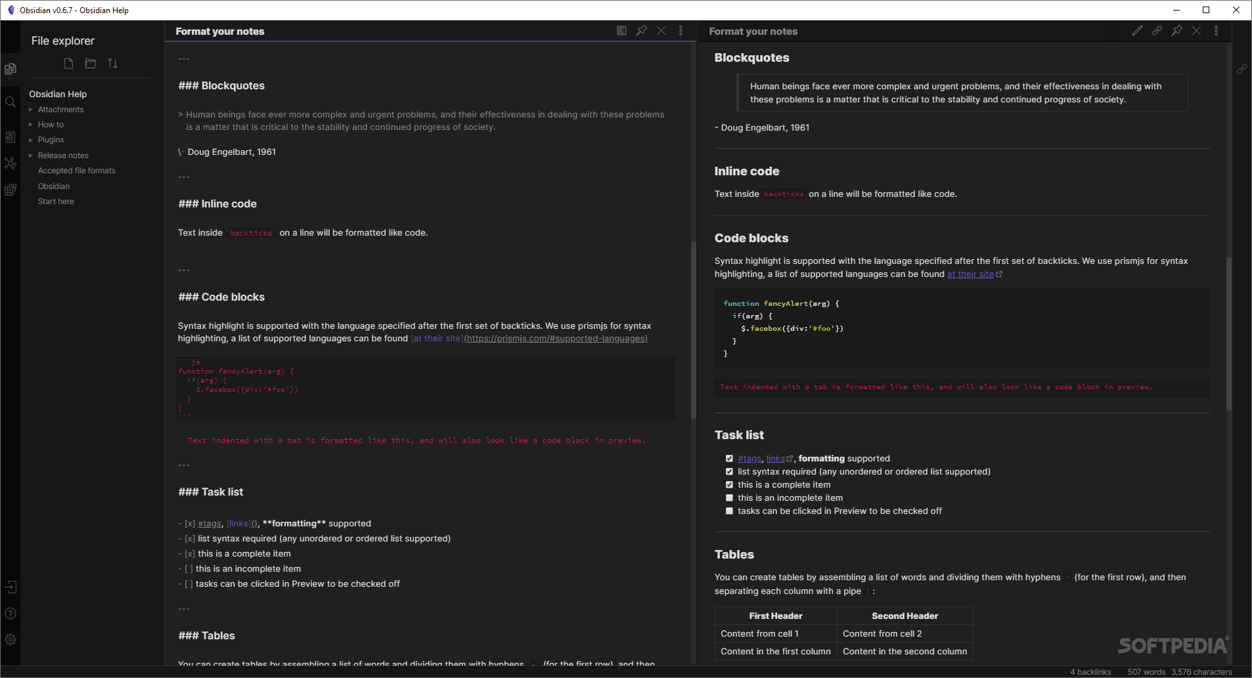
Task: Pin the left editor pane
Action: point(642,31)
